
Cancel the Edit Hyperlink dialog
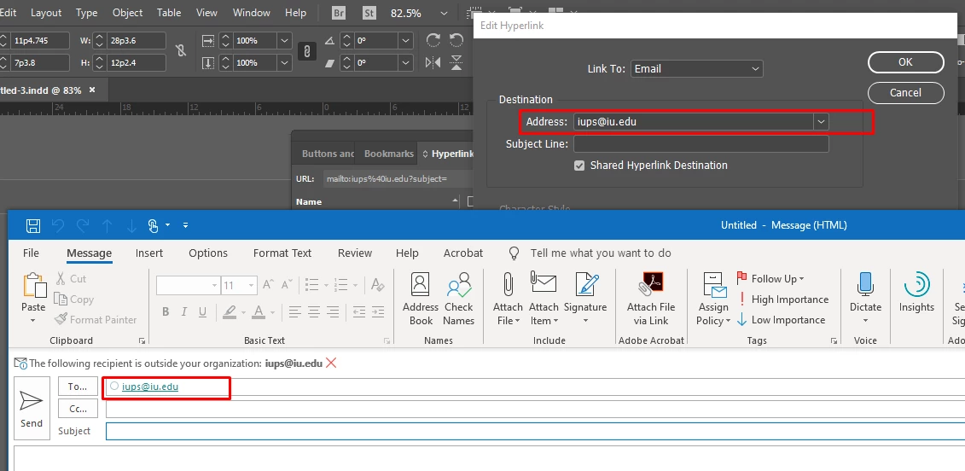(x=905, y=93)
